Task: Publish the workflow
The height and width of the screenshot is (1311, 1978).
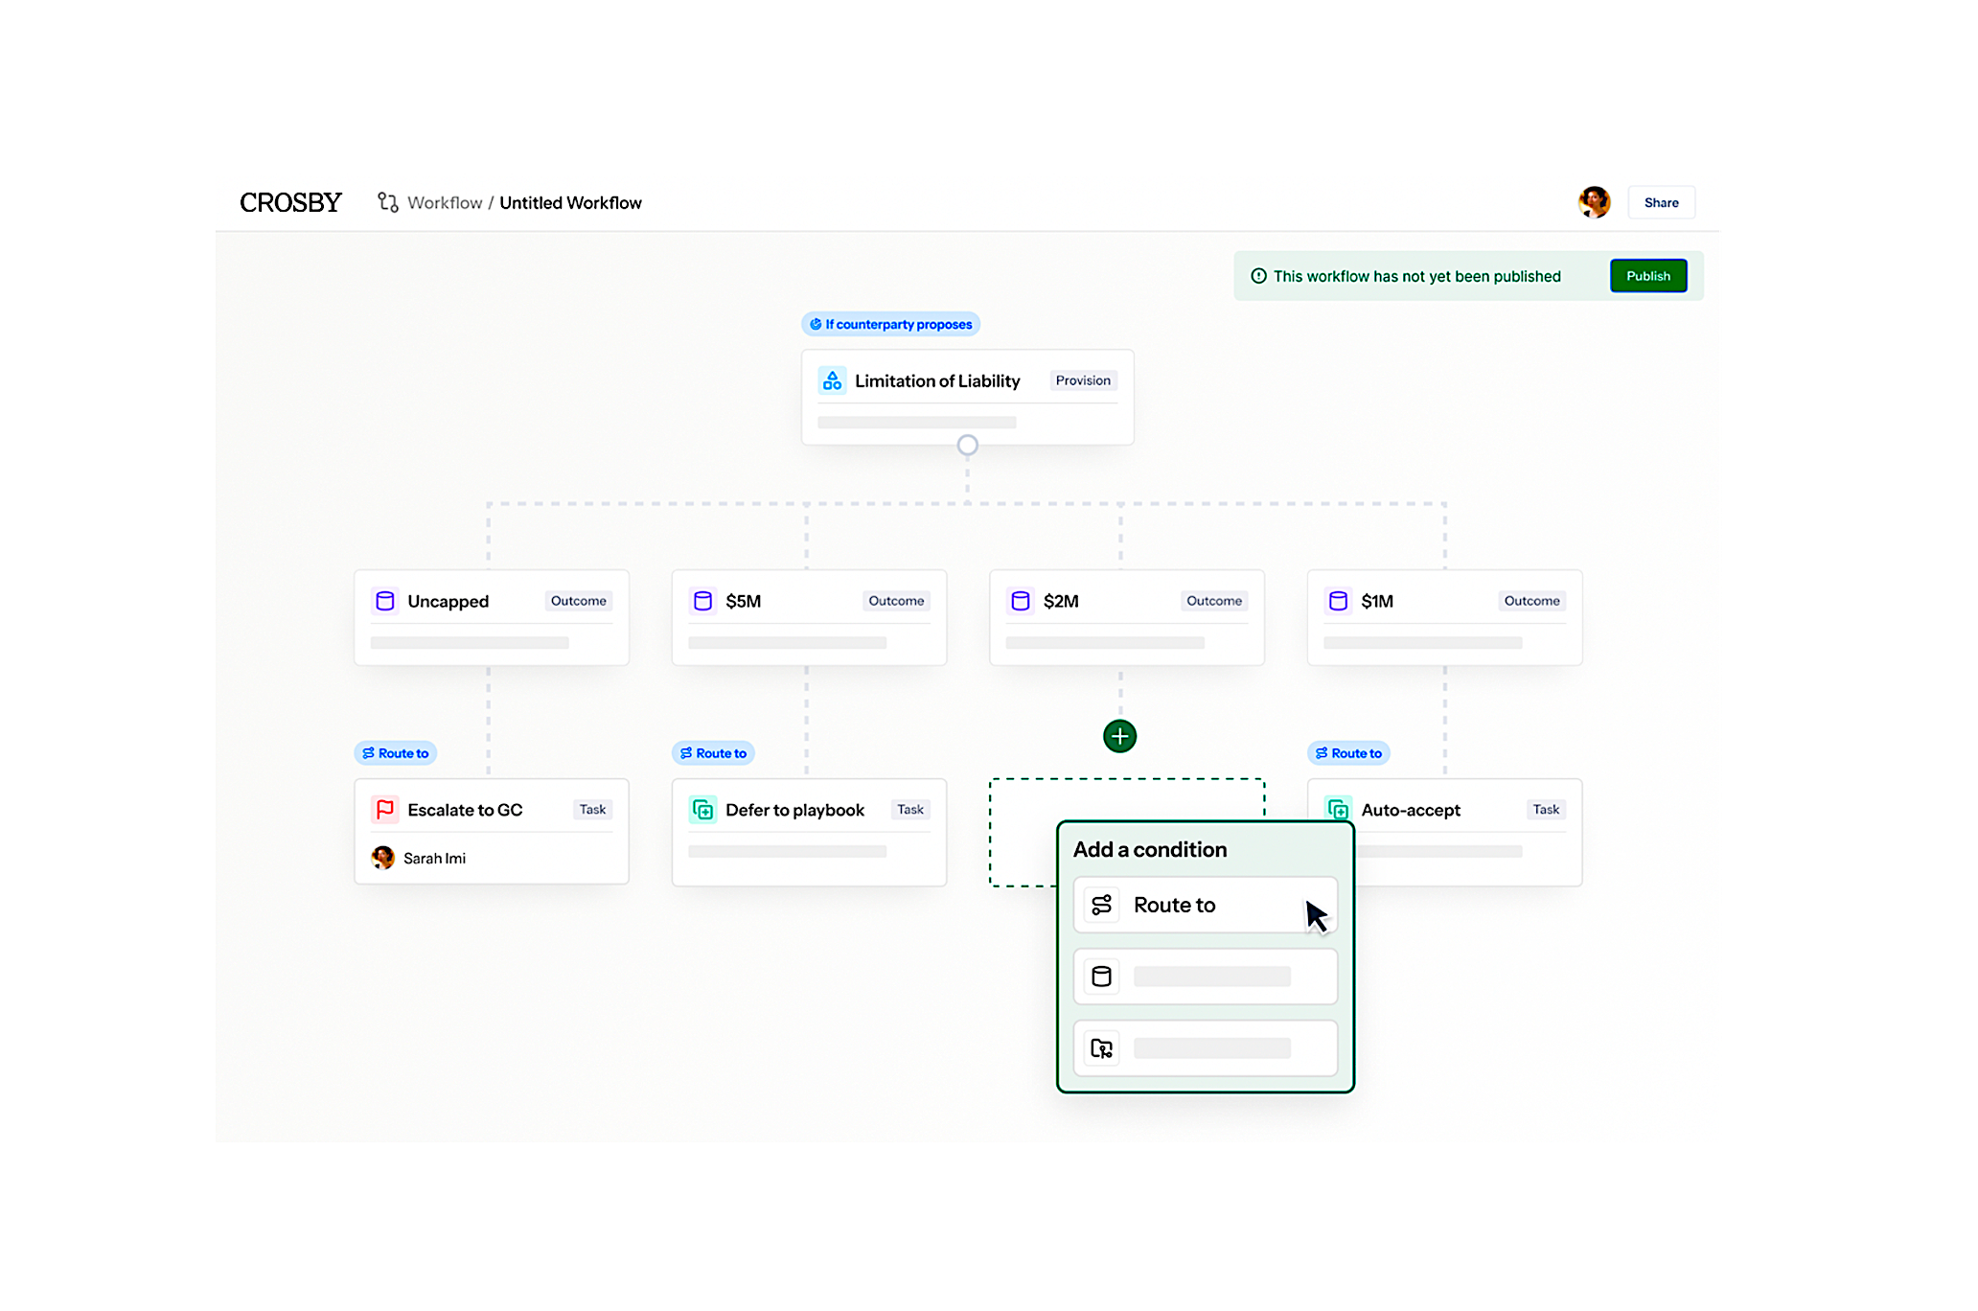Action: (1647, 276)
